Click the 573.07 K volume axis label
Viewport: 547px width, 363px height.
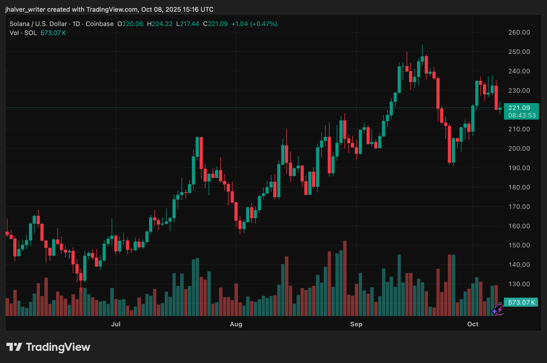tap(521, 302)
